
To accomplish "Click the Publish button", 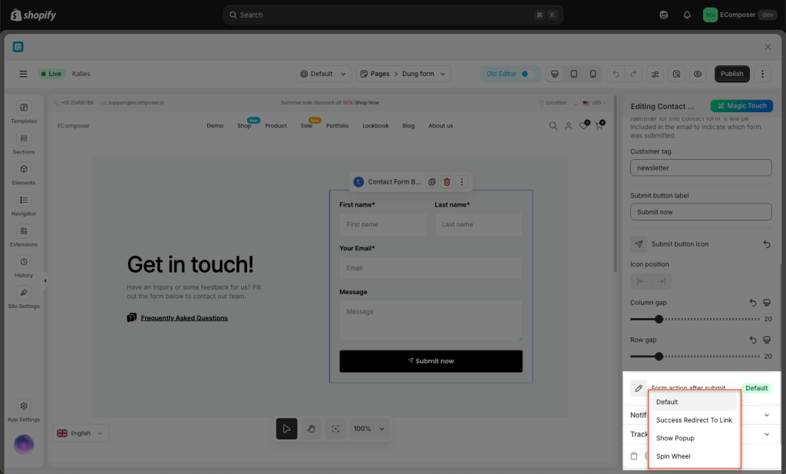I will click(732, 74).
